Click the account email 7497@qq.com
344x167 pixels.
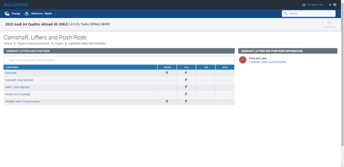(x=314, y=5)
